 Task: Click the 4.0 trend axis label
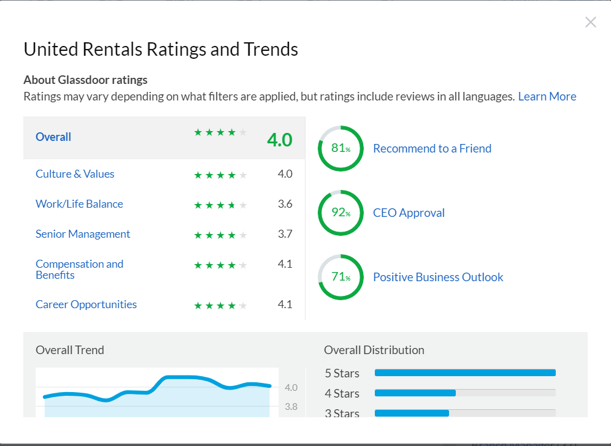pyautogui.click(x=291, y=388)
